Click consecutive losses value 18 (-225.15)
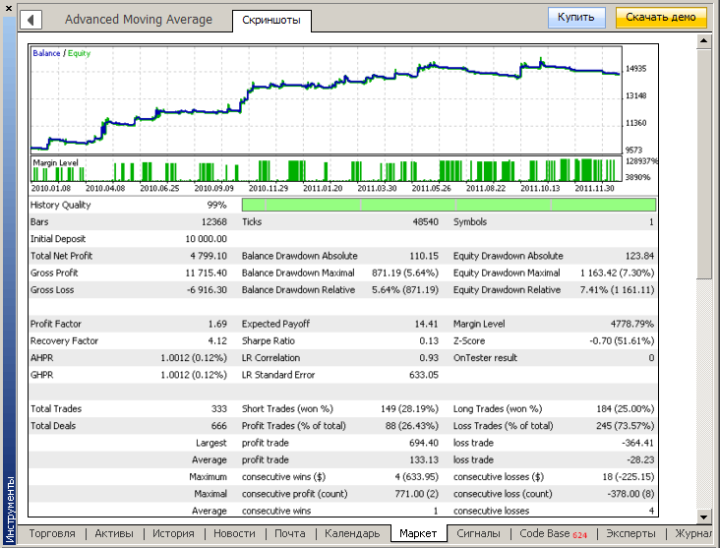The height and width of the screenshot is (548, 720). click(629, 477)
